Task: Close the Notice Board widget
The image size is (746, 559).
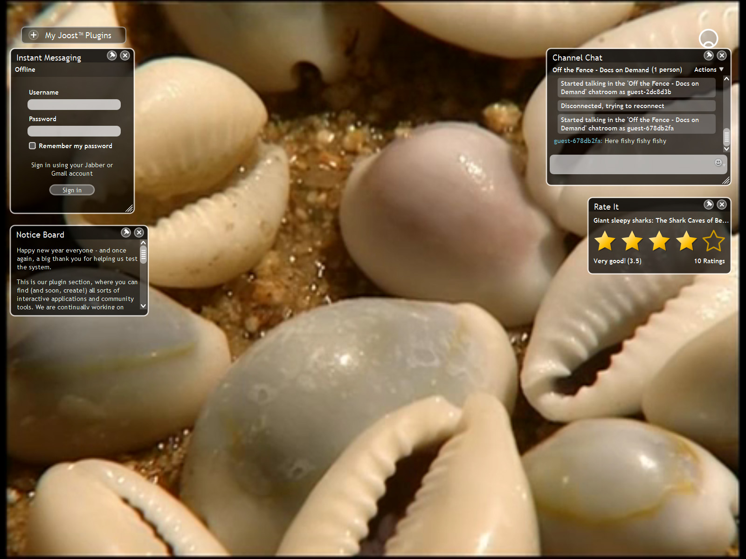Action: coord(139,232)
